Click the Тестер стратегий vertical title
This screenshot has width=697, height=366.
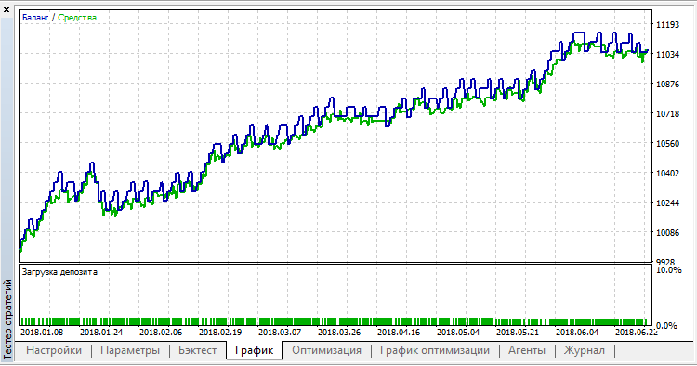(x=7, y=319)
